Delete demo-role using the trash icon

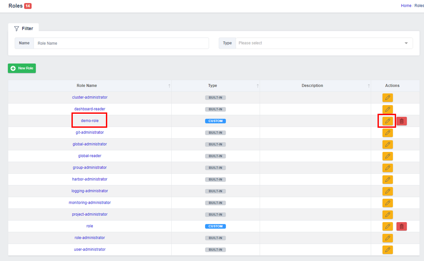click(402, 121)
